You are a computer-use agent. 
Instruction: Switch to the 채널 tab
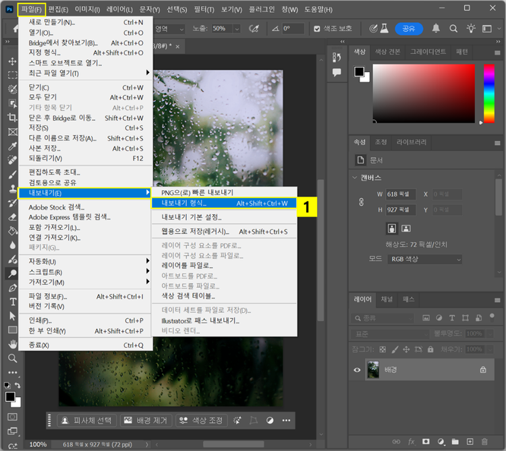pyautogui.click(x=387, y=299)
